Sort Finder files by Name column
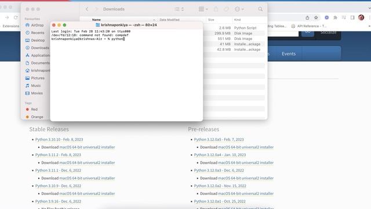 coord(96,20)
